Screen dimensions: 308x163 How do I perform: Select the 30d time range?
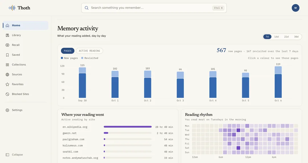296,37
